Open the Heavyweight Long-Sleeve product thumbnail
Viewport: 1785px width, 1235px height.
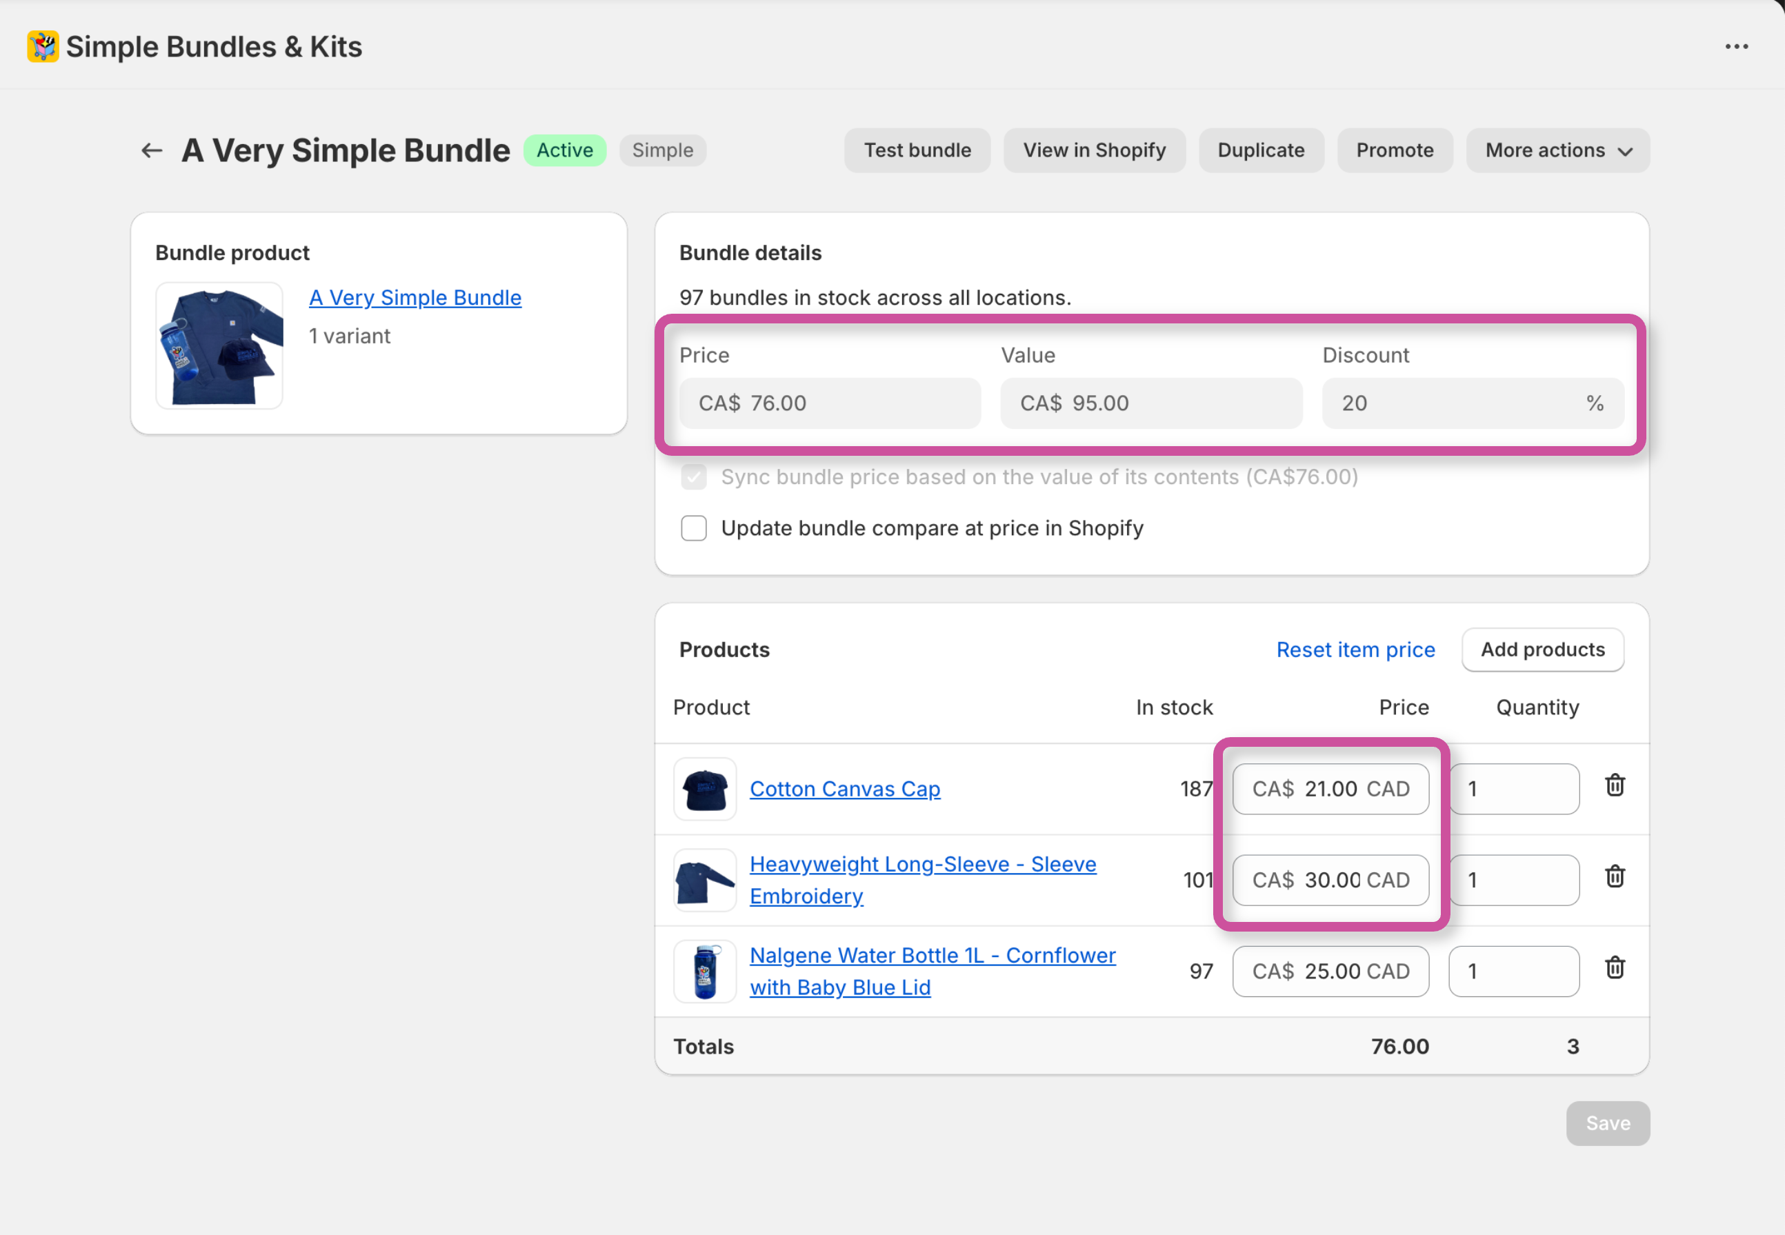tap(704, 880)
